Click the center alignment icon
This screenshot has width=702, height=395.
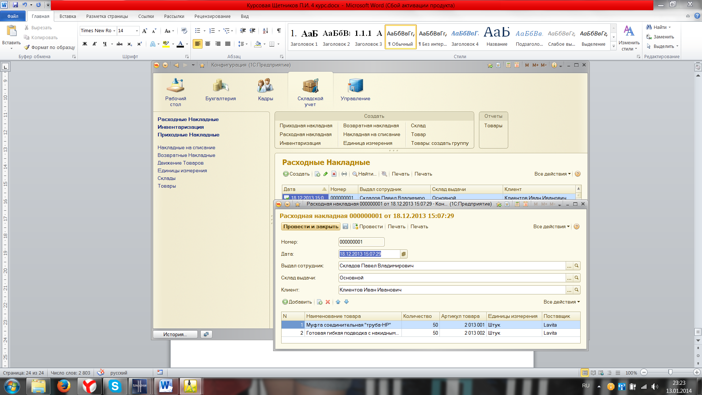click(208, 44)
